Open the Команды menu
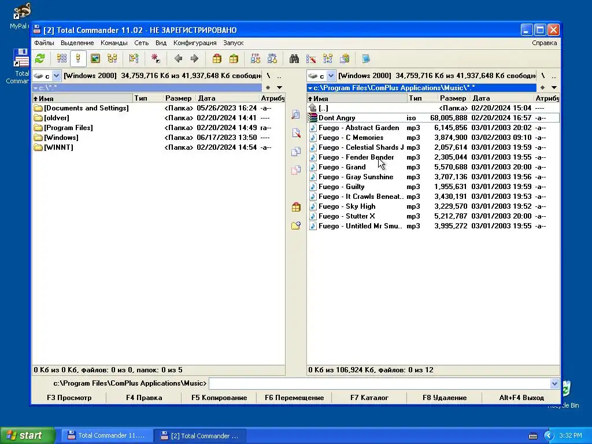Viewport: 592px width, 444px height. click(114, 43)
